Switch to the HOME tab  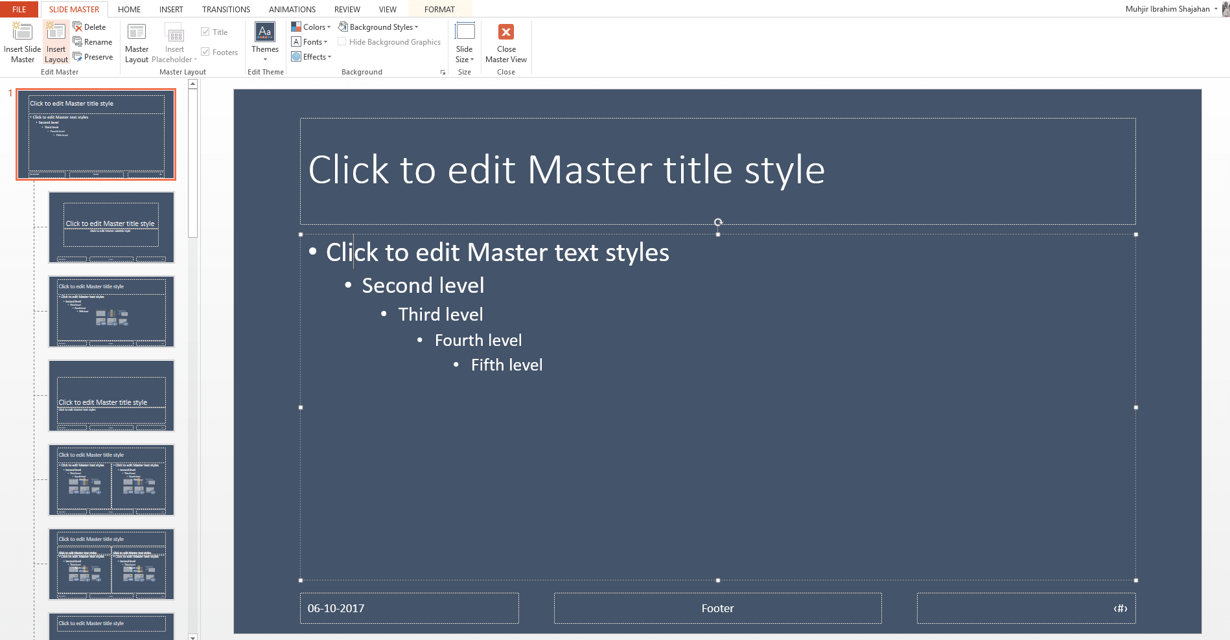129,9
